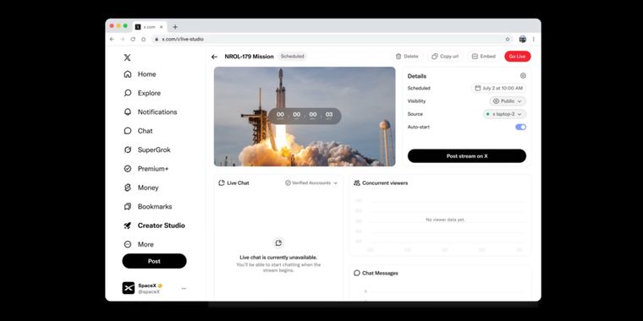
Task: Bookmark the page with the star icon
Action: tap(508, 40)
